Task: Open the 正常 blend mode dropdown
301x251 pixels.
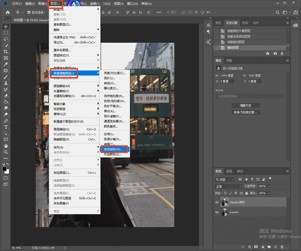Action: pyautogui.click(x=228, y=186)
